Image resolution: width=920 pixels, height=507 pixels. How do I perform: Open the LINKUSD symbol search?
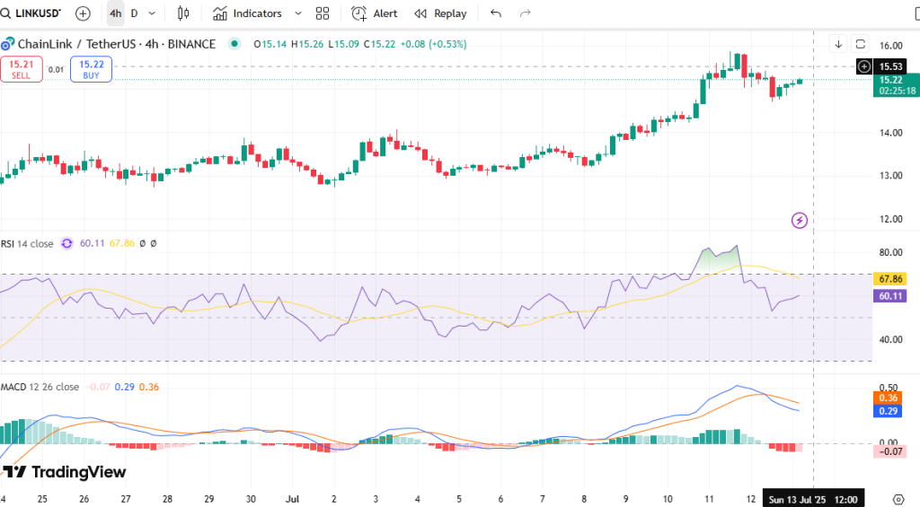click(31, 13)
